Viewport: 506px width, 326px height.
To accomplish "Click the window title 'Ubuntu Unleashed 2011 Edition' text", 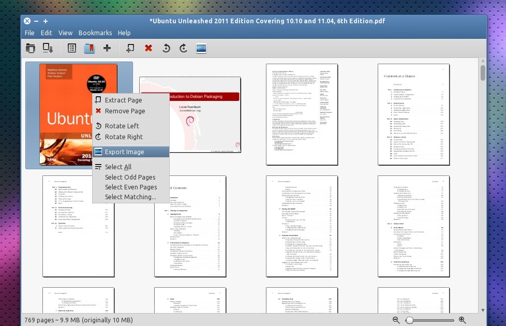I will click(x=267, y=21).
